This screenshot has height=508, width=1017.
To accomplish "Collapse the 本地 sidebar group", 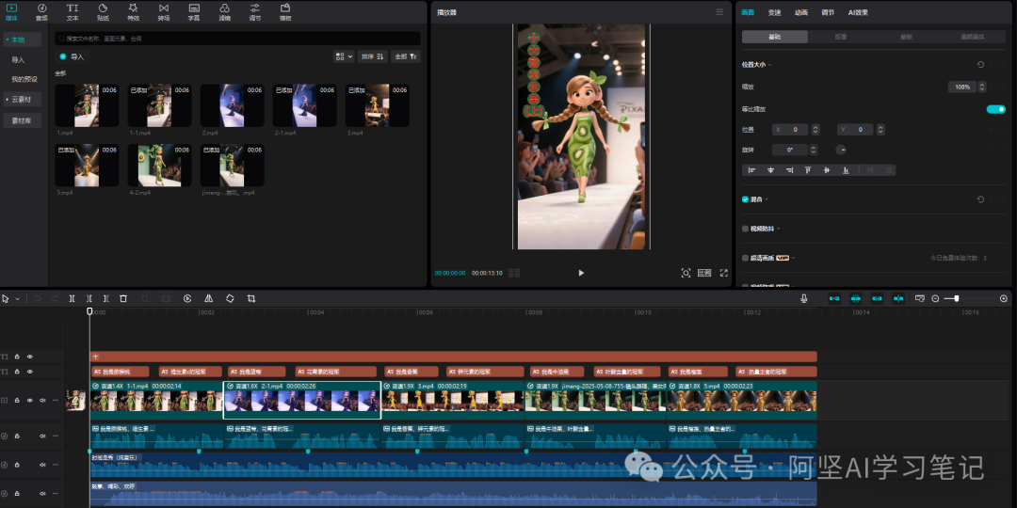I will coord(8,40).
